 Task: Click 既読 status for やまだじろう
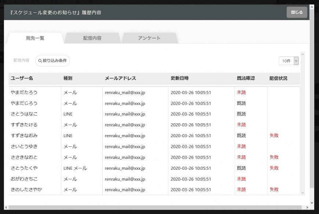[x=241, y=104]
